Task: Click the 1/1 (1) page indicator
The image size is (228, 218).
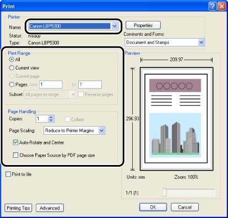Action: [x=132, y=193]
